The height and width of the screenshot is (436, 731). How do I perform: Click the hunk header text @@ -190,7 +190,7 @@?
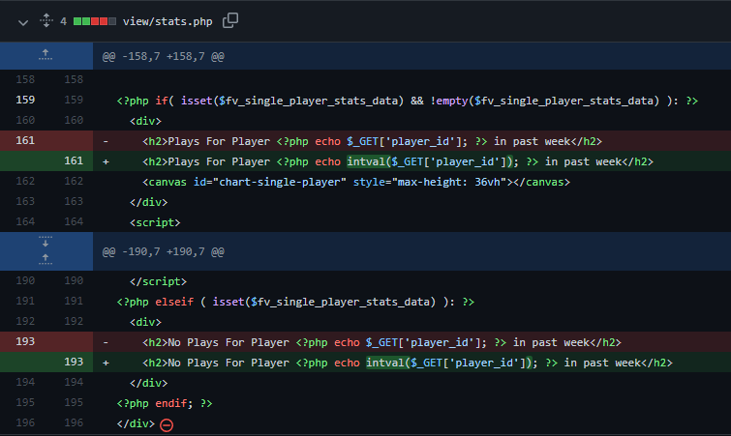pos(164,251)
